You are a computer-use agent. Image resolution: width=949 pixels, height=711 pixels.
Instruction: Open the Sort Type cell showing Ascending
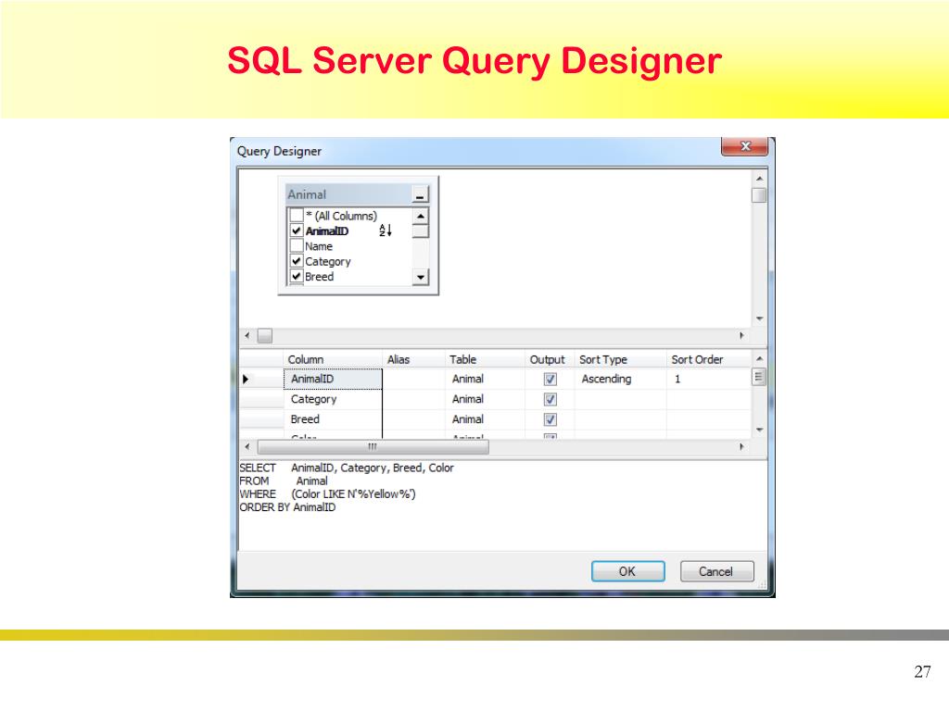pos(620,379)
